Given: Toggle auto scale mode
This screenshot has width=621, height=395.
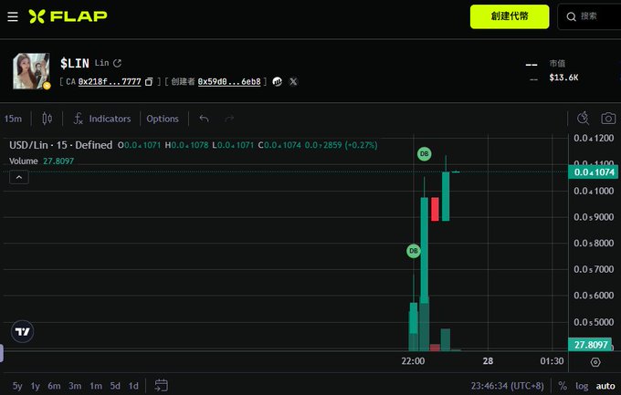Looking at the screenshot, I should tap(605, 386).
